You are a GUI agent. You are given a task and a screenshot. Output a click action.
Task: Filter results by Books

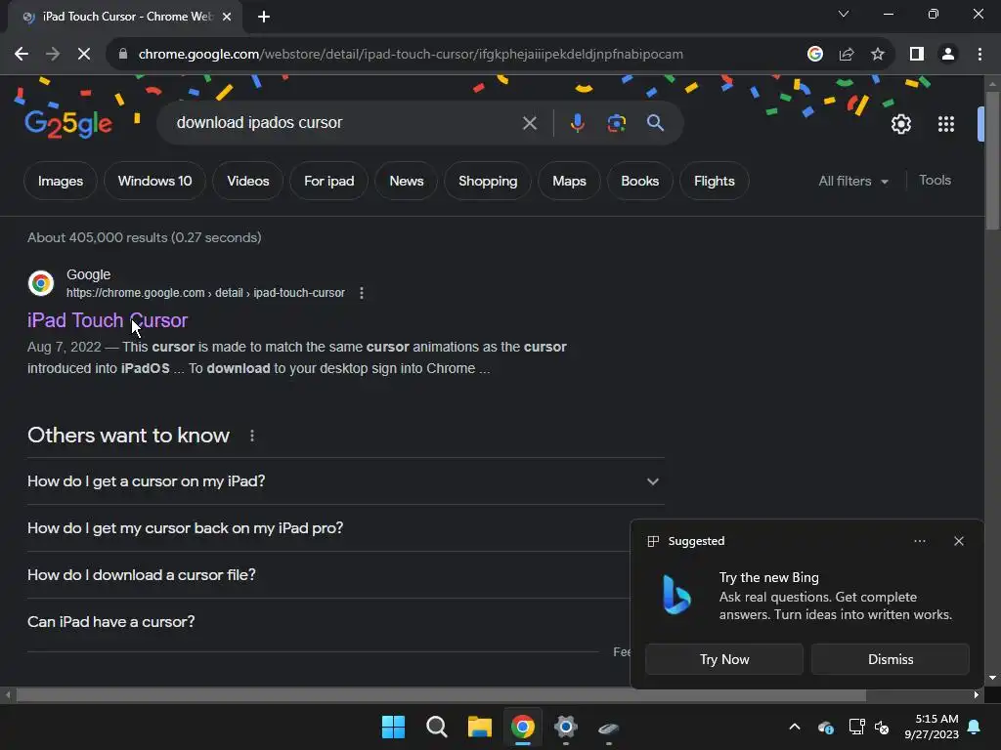point(639,181)
